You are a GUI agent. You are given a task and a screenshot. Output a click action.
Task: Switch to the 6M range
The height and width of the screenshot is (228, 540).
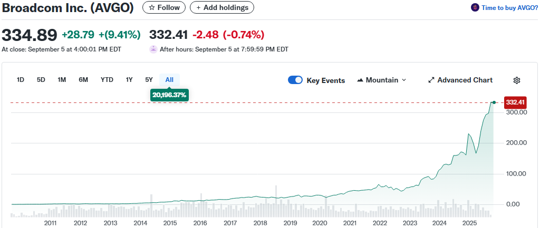tap(83, 80)
